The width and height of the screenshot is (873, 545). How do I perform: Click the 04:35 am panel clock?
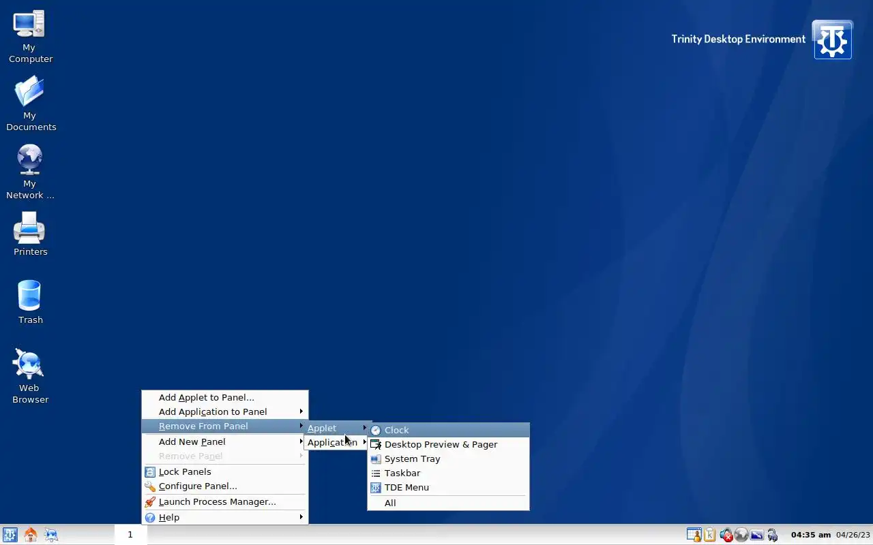pyautogui.click(x=811, y=535)
